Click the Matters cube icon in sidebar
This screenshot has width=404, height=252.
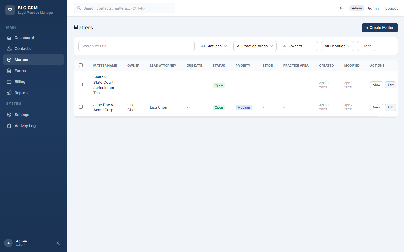(x=9, y=60)
